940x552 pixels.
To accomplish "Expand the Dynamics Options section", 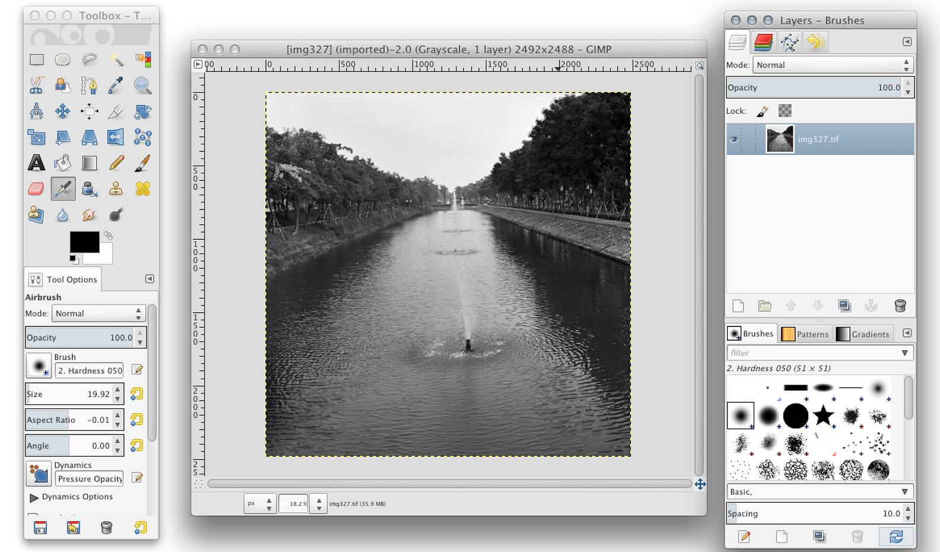I will 34,497.
